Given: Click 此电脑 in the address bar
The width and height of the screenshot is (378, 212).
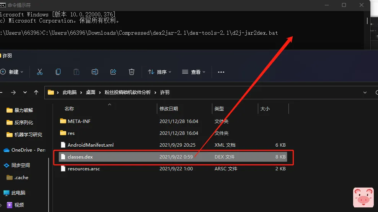Looking at the screenshot, I should (69, 92).
